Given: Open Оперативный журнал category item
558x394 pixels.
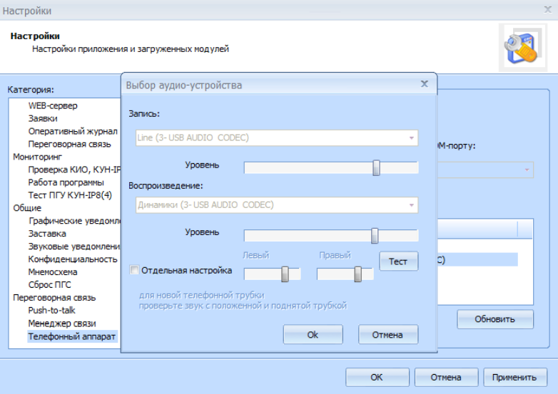Looking at the screenshot, I should (x=72, y=131).
